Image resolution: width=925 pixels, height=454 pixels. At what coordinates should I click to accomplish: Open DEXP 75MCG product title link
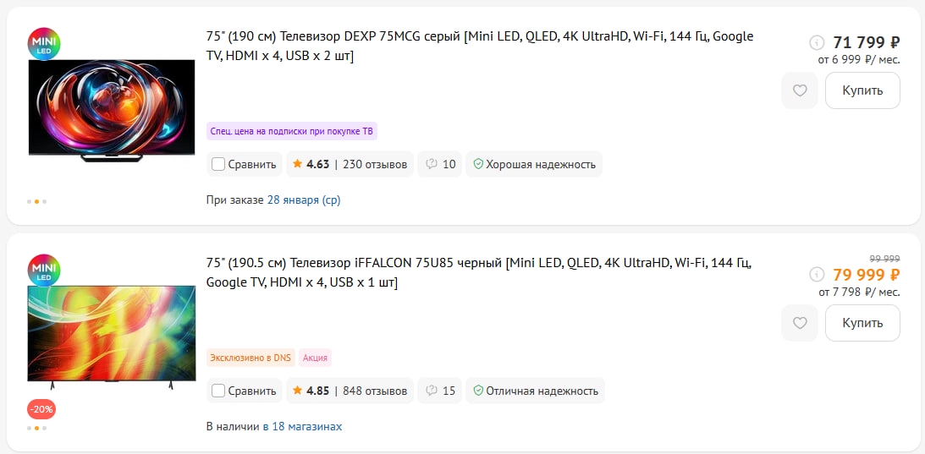pyautogui.click(x=480, y=46)
